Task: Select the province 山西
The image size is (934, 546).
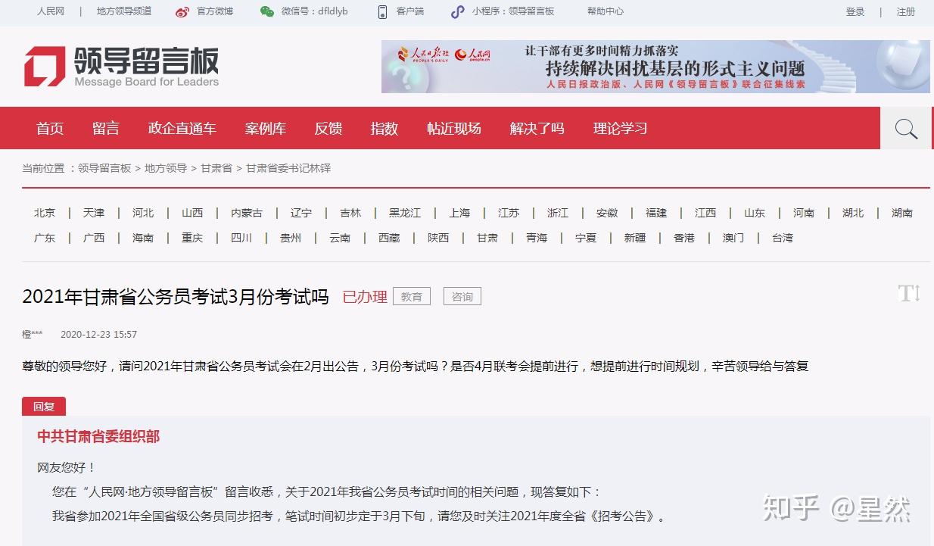Action: pos(192,213)
